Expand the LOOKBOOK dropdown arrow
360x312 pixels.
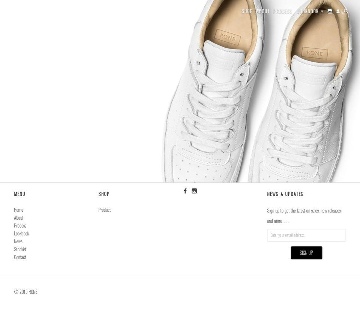coord(322,11)
